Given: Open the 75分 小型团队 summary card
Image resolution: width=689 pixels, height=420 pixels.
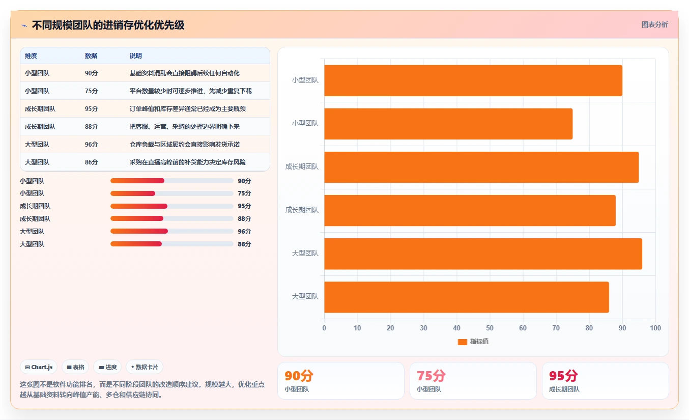Looking at the screenshot, I should point(473,381).
